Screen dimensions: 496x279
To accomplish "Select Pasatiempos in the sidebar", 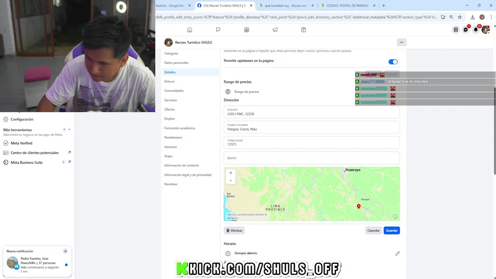I will [173, 137].
